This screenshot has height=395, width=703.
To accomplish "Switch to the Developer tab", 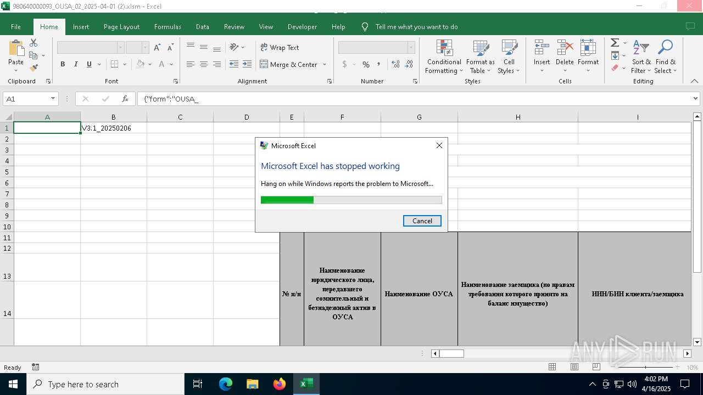I will point(302,27).
